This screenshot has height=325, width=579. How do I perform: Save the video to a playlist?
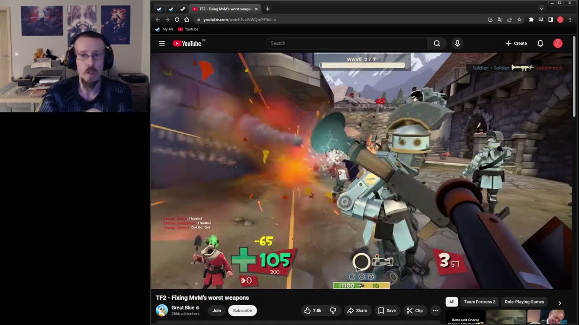click(387, 311)
